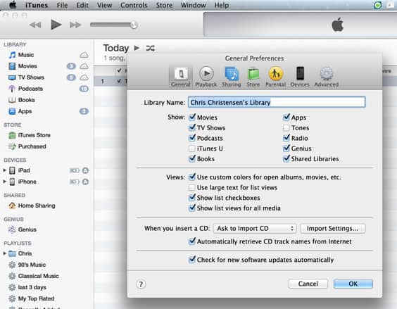Expand the Chris playlist folder
397x309 pixels.
tap(4, 253)
